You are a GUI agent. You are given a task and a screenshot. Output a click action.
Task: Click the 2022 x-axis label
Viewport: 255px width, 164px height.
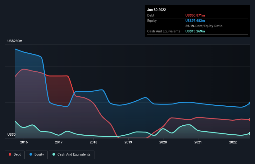(233, 142)
